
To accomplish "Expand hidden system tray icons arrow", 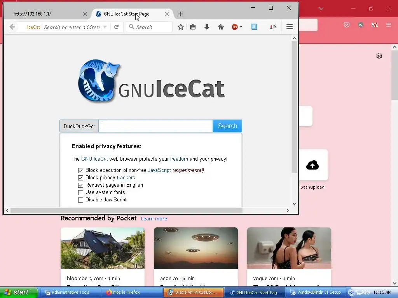I will [351, 293].
